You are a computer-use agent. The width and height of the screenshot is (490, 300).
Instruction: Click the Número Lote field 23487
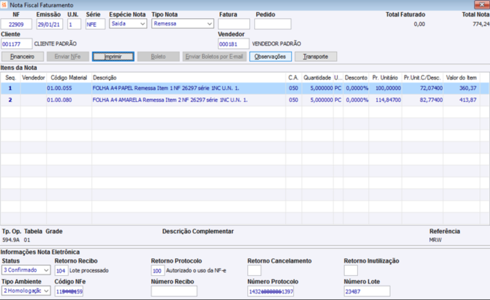367,291
